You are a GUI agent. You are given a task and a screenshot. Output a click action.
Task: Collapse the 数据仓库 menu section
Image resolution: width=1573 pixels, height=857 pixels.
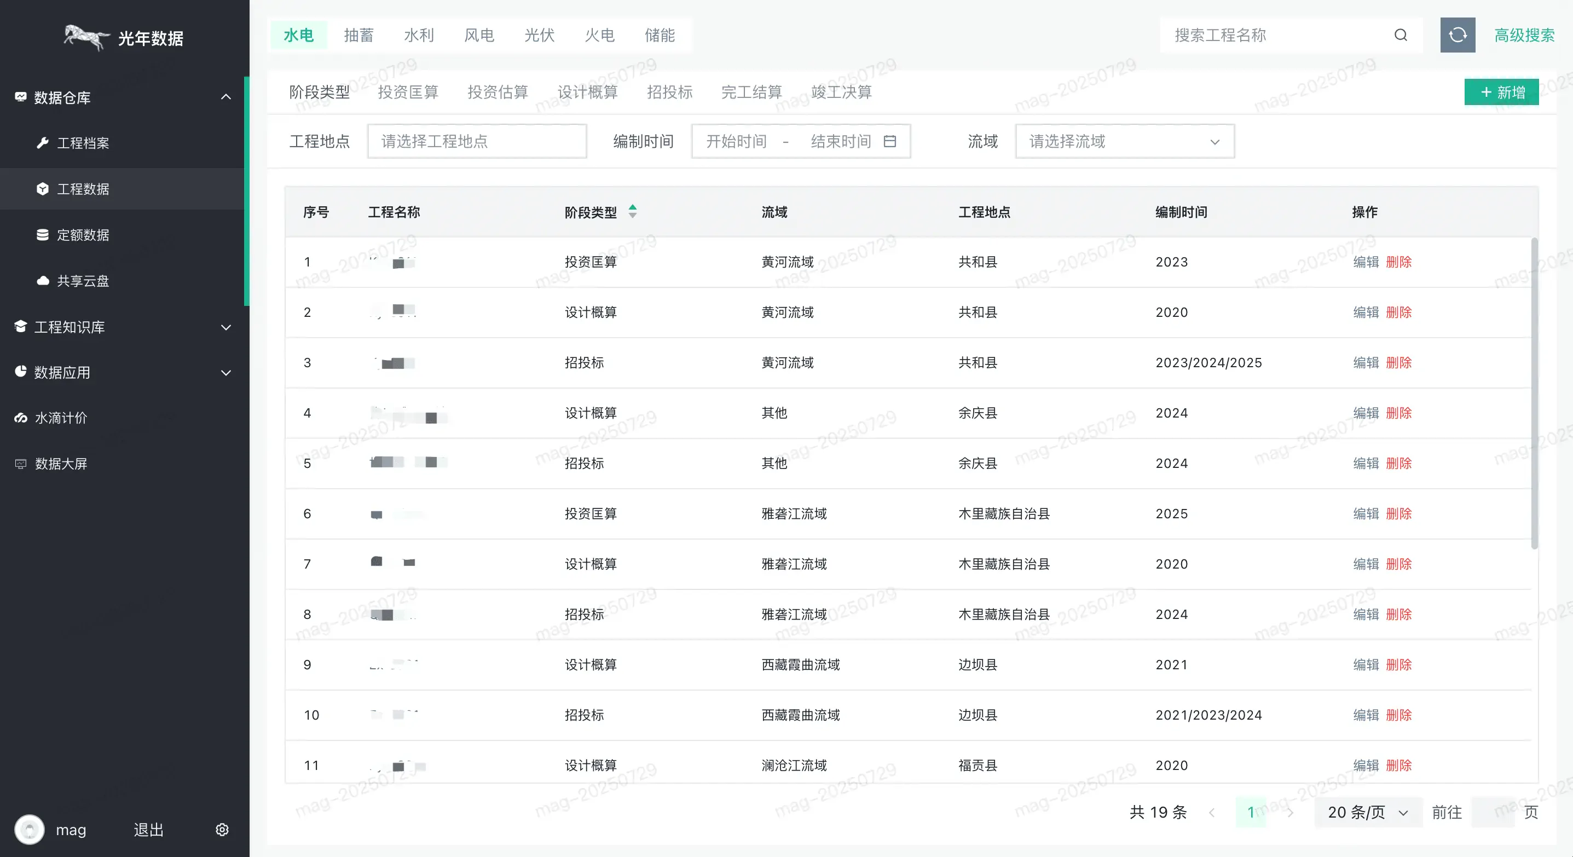tap(226, 97)
